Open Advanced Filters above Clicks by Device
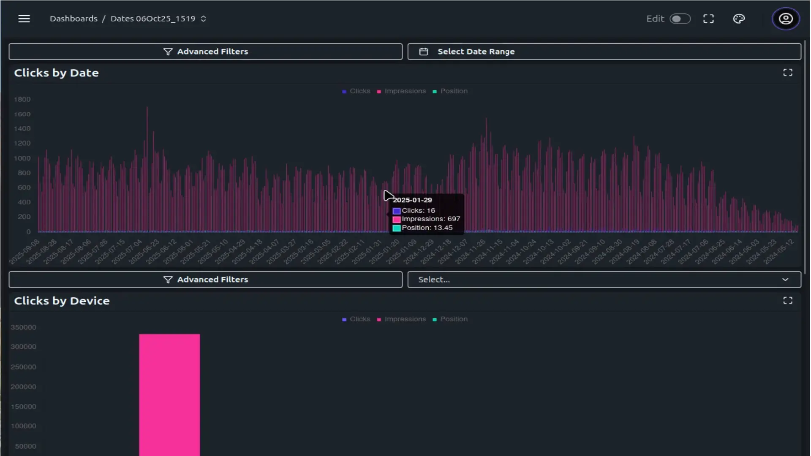 pyautogui.click(x=205, y=280)
